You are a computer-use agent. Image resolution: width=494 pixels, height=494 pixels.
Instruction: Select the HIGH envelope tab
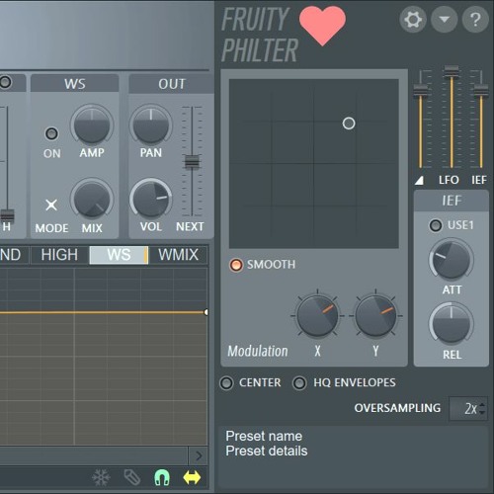click(x=59, y=255)
